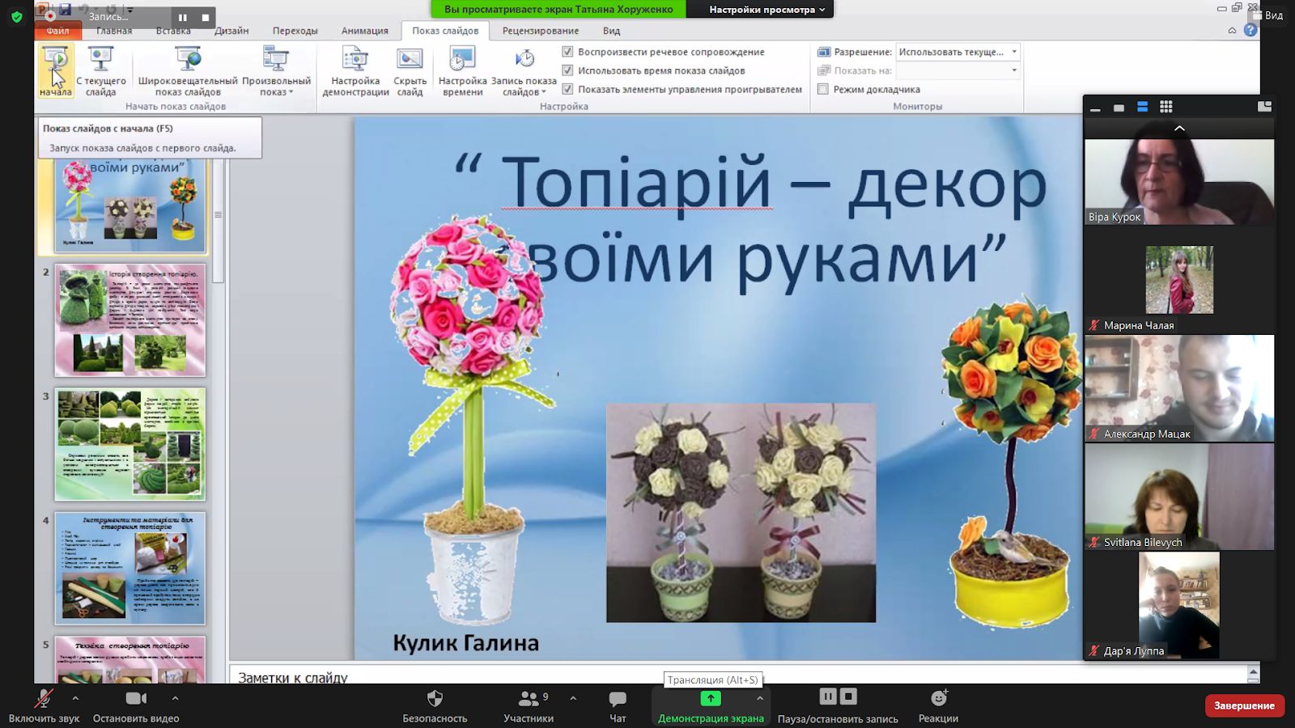Click the Hide Slide icon in ribbon
The width and height of the screenshot is (1295, 728).
click(410, 59)
